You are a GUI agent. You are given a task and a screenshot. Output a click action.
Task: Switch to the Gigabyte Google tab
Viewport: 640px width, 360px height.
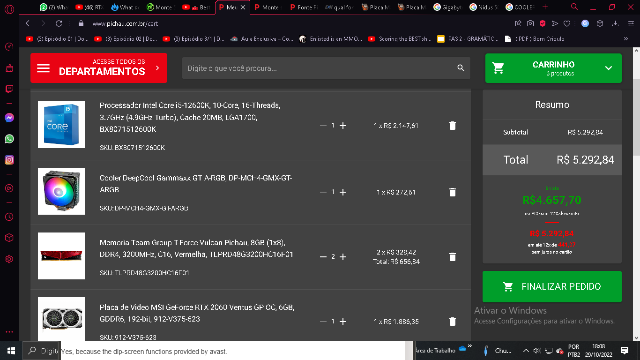(448, 7)
